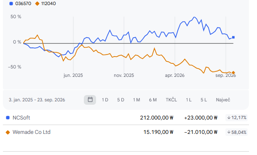The height and width of the screenshot is (155, 257).
Task: Click the orange end-point diamond on chart
Action: click(233, 73)
